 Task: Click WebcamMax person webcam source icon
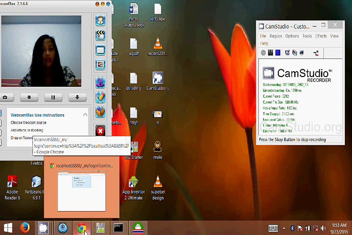pos(100,20)
